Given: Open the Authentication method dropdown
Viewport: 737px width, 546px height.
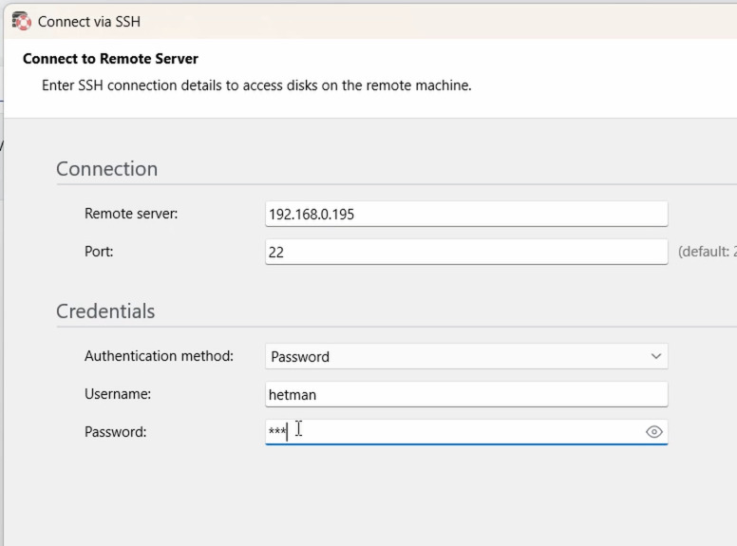Looking at the screenshot, I should click(466, 357).
